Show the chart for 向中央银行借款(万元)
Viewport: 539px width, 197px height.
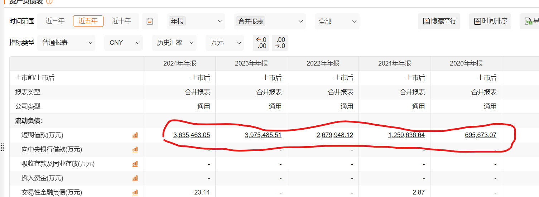(x=135, y=150)
